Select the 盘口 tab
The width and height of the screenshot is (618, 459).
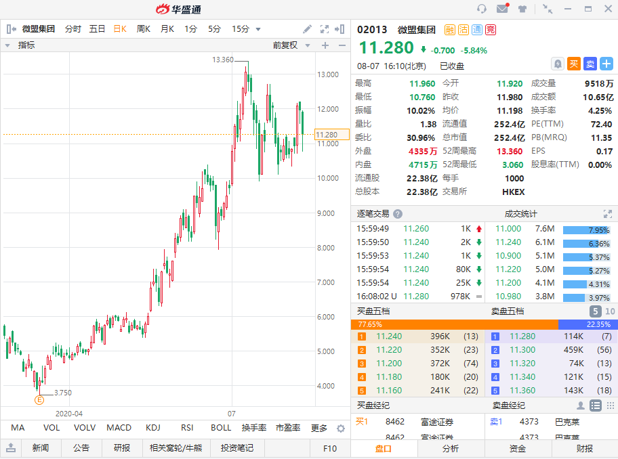[384, 449]
